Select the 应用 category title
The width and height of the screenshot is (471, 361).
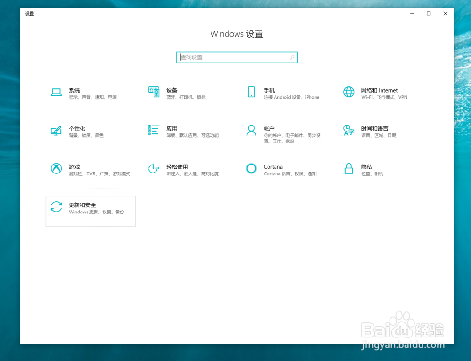click(172, 129)
